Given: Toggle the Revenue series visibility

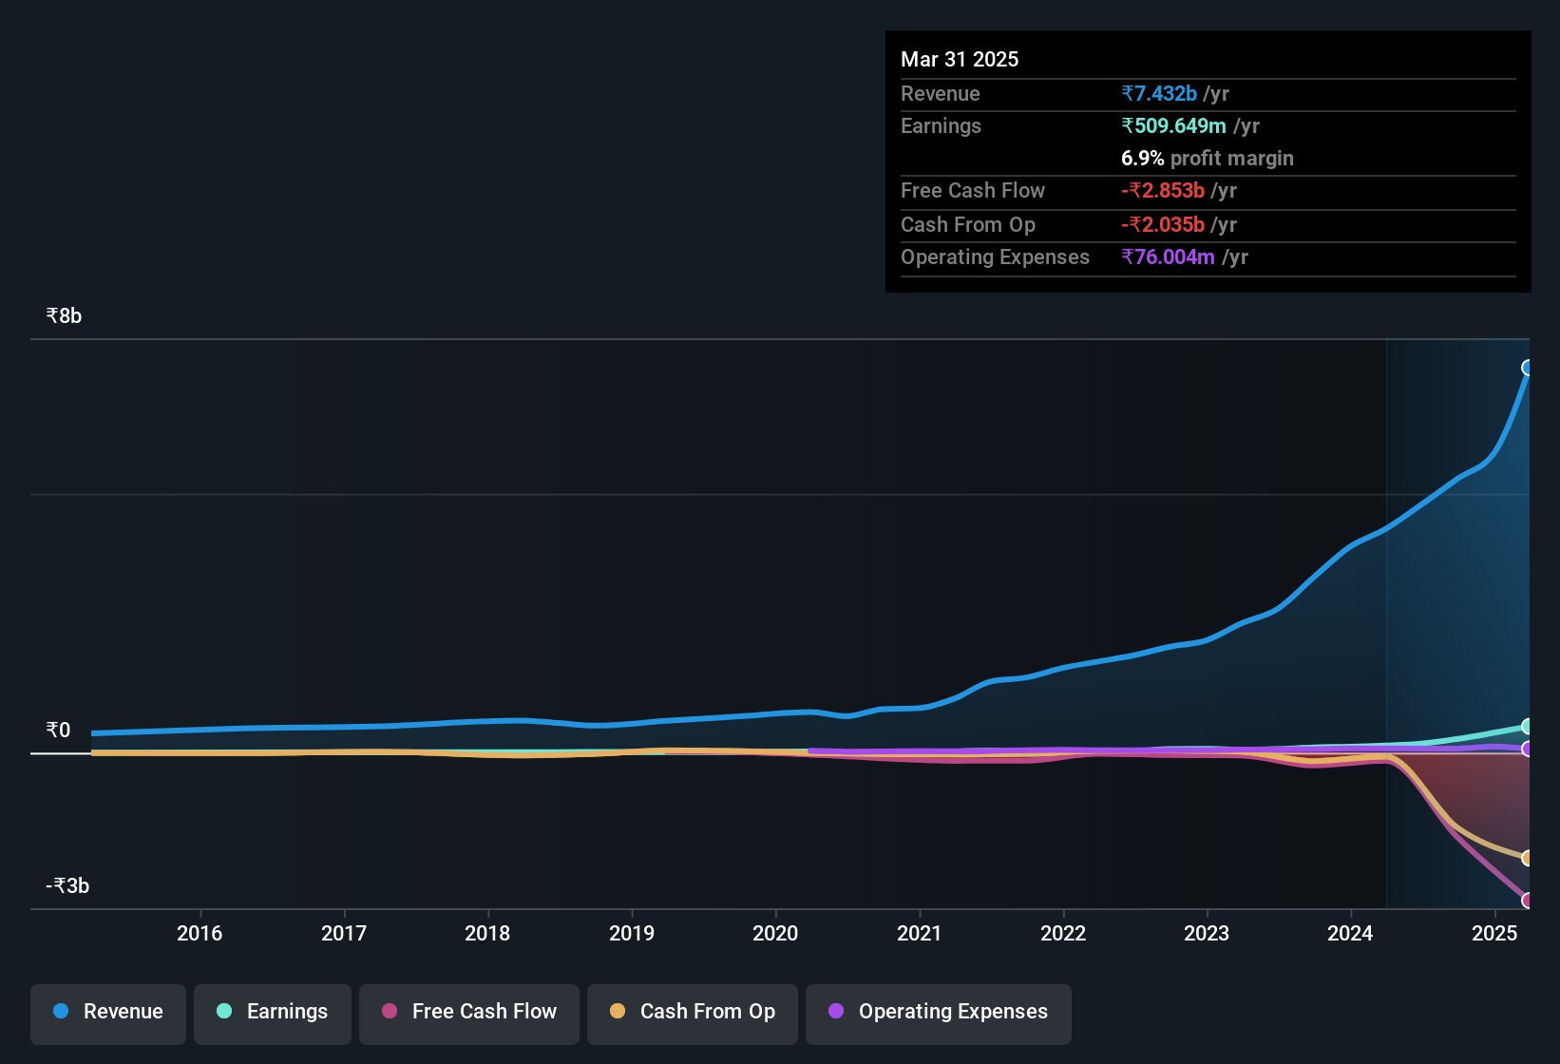Looking at the screenshot, I should (x=107, y=1012).
